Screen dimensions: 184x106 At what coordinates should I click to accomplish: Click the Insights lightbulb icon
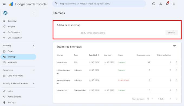click(4, 27)
